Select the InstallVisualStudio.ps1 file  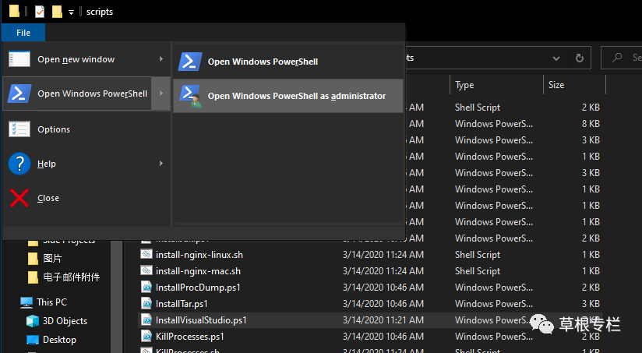pos(201,320)
